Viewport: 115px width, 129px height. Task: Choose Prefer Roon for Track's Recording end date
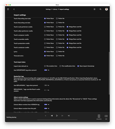(x=49, y=23)
